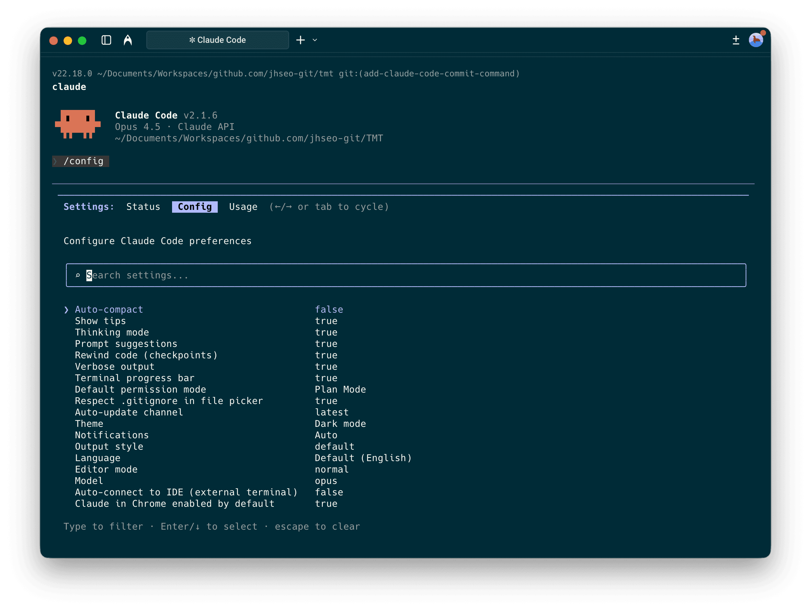The height and width of the screenshot is (611, 811).
Task: Click the asterisk icon in Claude Code tab
Action: [192, 40]
